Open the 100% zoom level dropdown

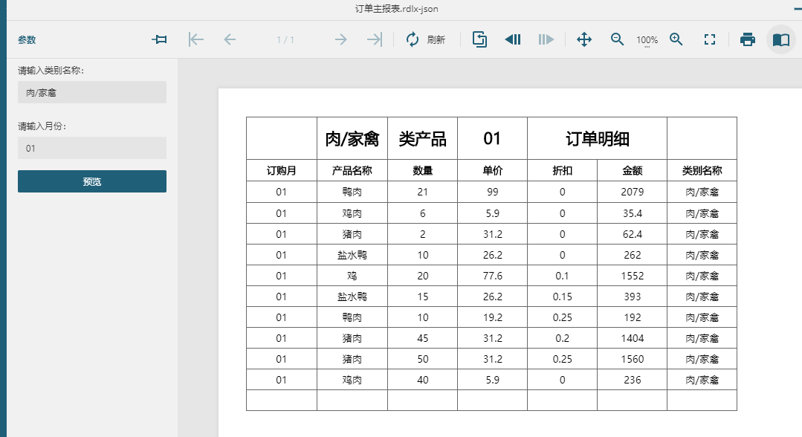tap(647, 40)
